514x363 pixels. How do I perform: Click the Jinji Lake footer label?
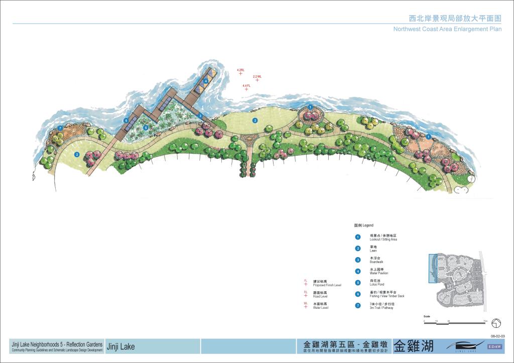coord(120,346)
